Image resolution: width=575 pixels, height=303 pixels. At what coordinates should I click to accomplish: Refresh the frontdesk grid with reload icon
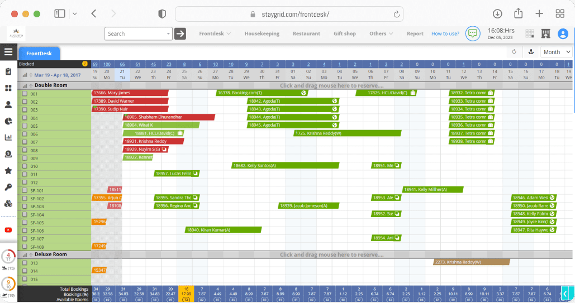coord(514,52)
